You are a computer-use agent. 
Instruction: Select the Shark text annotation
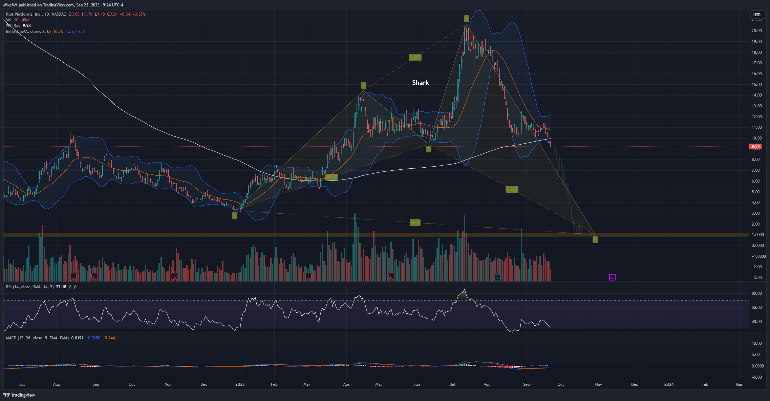421,83
